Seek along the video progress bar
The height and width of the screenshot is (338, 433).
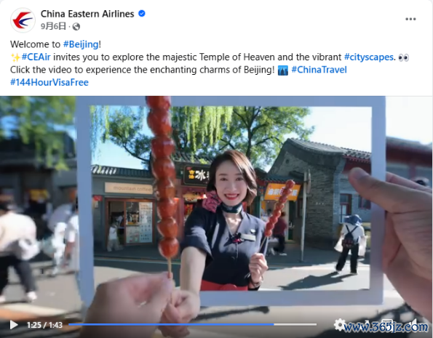point(192,324)
